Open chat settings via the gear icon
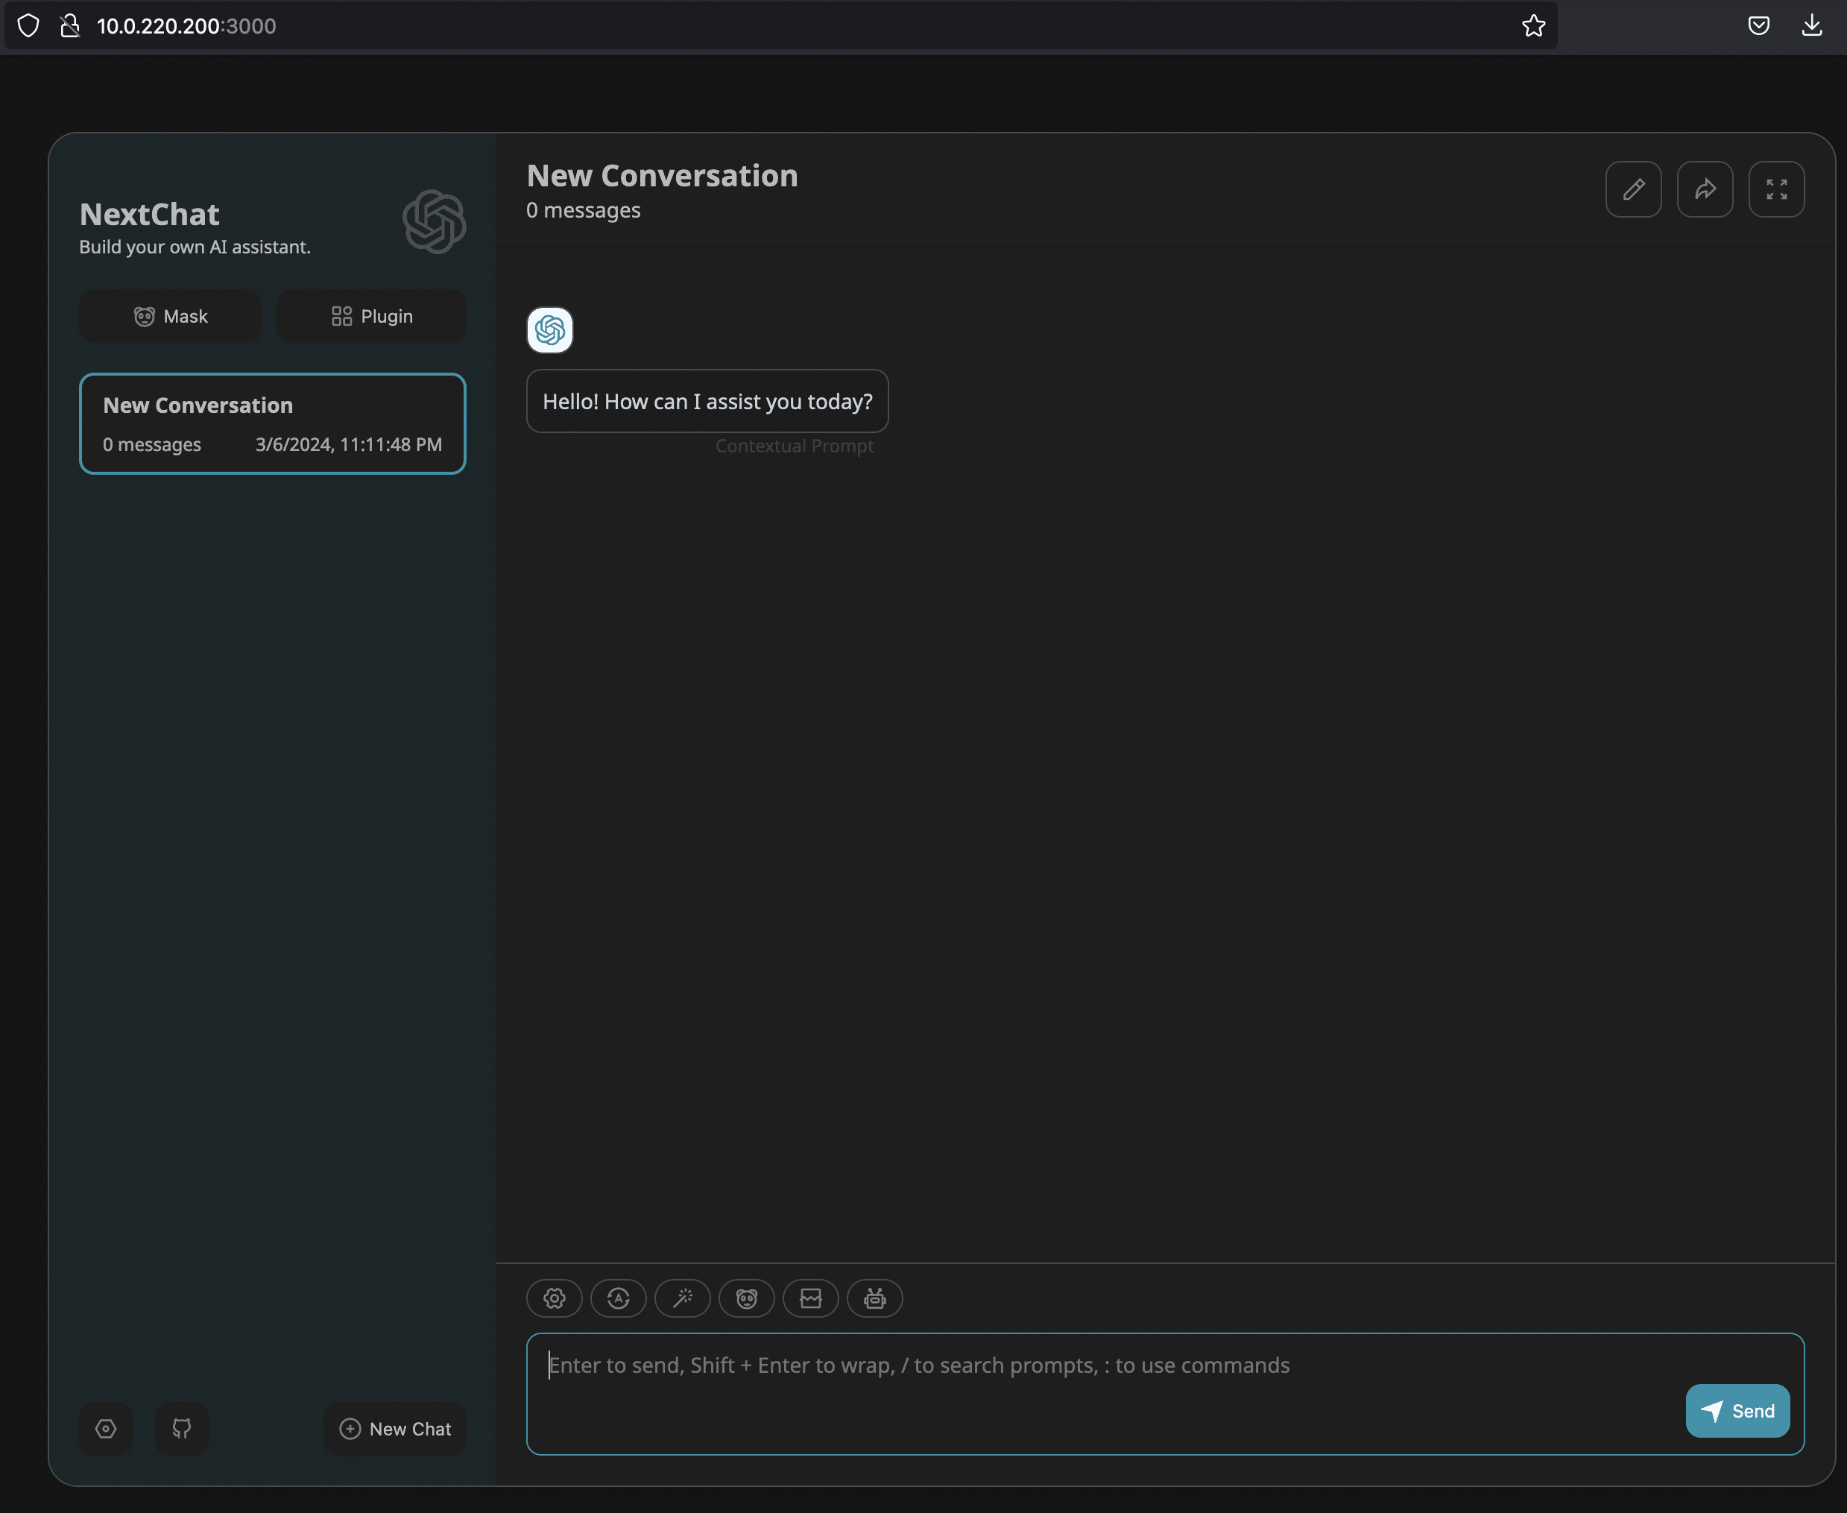 (x=555, y=1298)
